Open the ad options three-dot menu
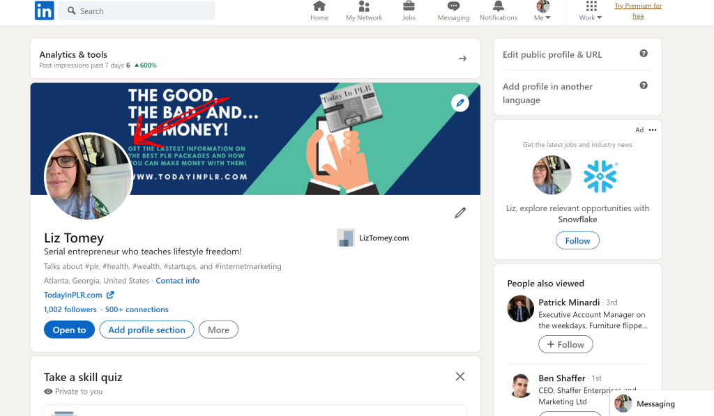 coord(653,130)
